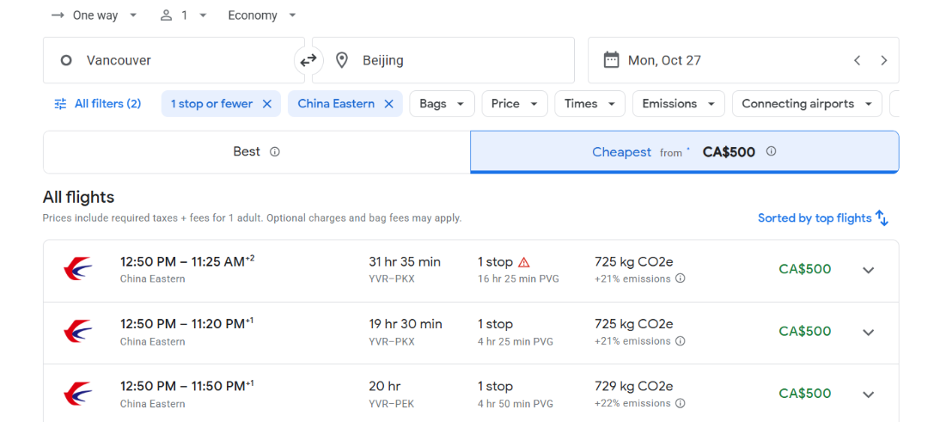Open the passenger count dropdown
The image size is (928, 422).
pos(184,15)
